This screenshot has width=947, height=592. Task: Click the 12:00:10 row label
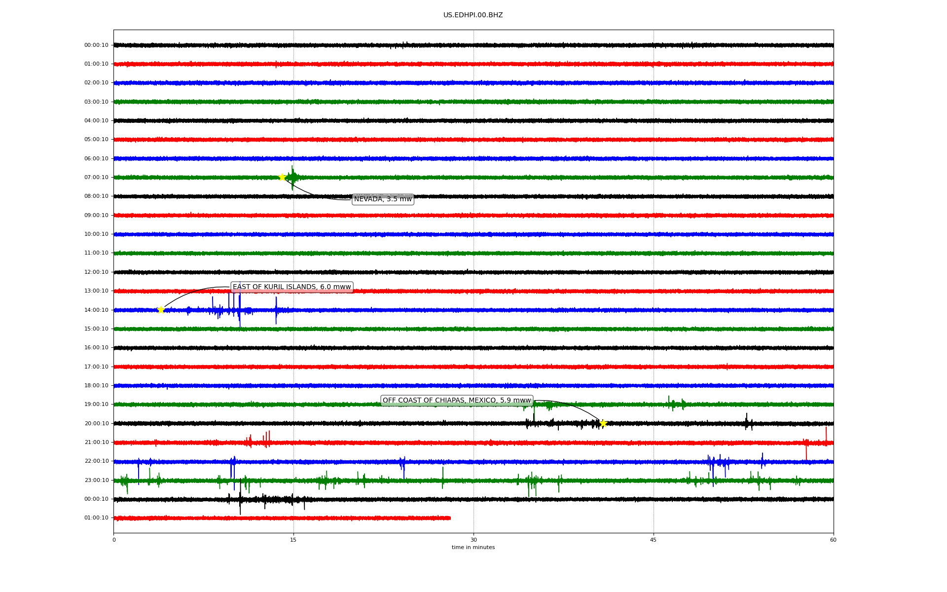(x=96, y=272)
